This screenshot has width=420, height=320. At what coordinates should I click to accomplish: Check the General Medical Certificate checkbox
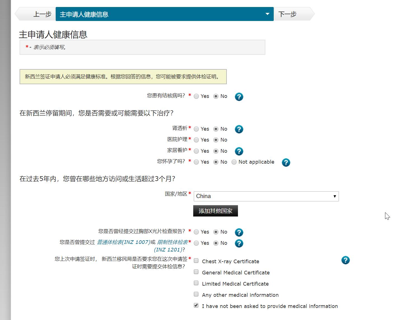pos(196,272)
